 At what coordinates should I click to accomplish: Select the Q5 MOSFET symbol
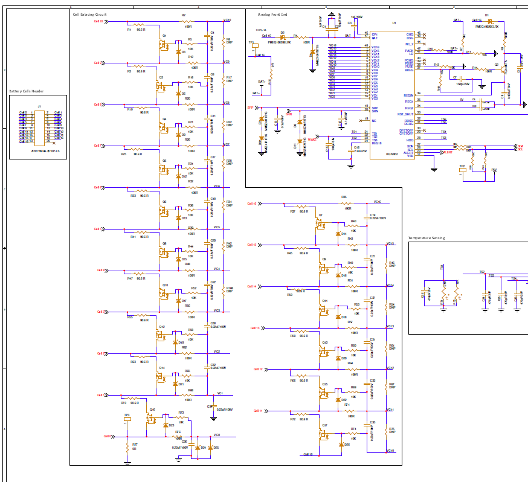click(x=164, y=170)
